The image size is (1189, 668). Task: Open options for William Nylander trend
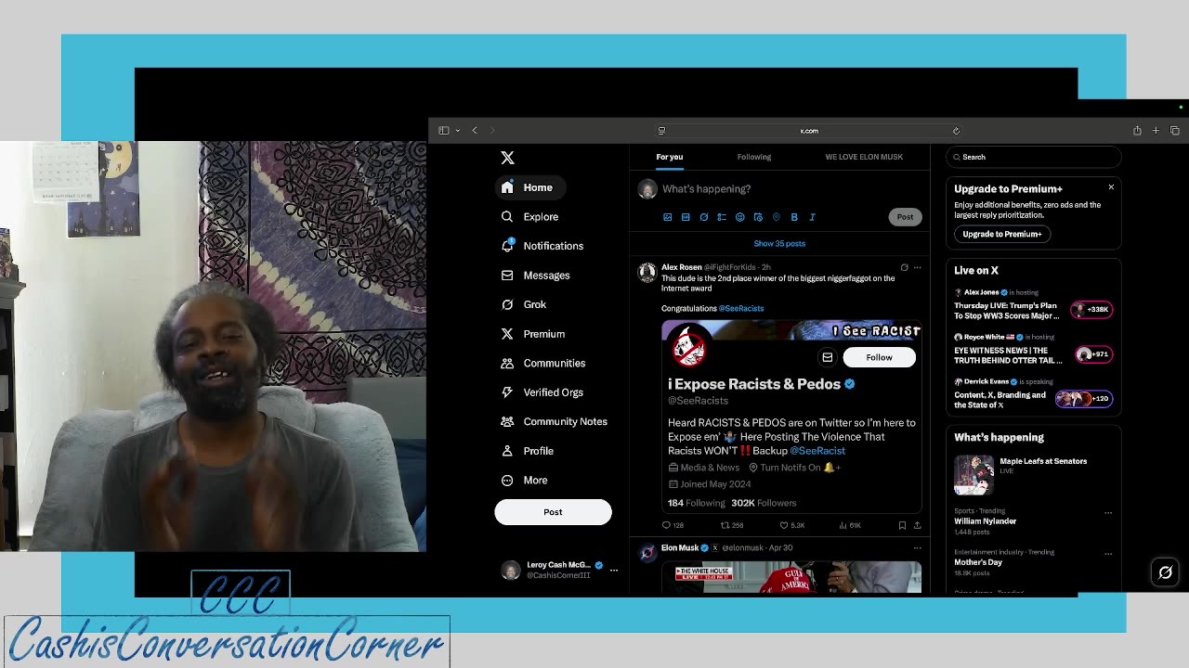(x=1108, y=512)
